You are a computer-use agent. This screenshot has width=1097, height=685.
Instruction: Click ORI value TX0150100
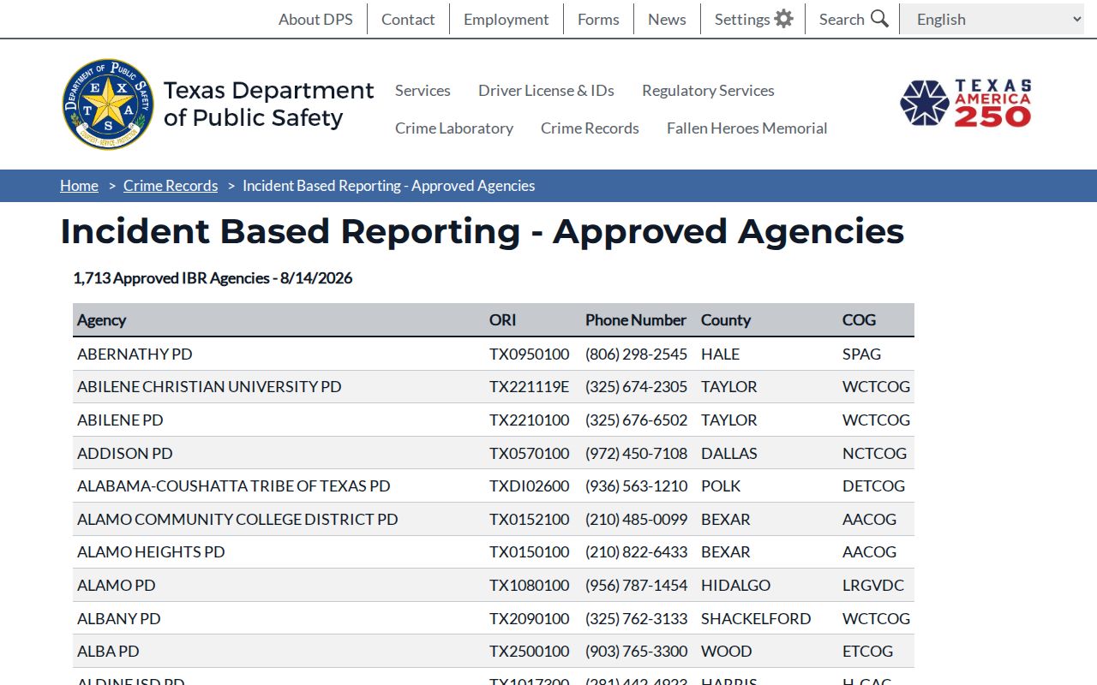tap(529, 551)
